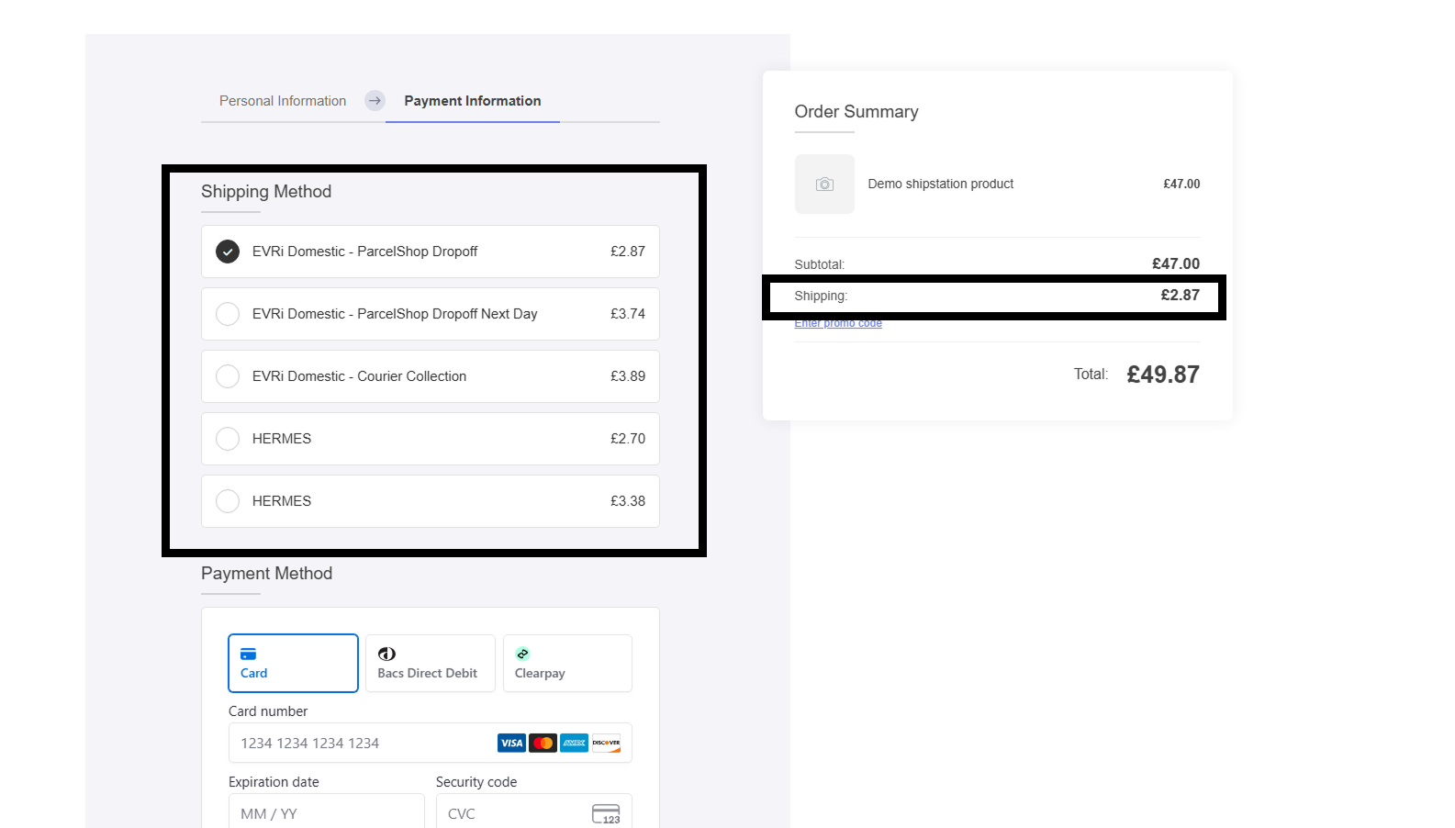Click the Expiration date MM / YY field
Image resolution: width=1455 pixels, height=828 pixels.
327,813
